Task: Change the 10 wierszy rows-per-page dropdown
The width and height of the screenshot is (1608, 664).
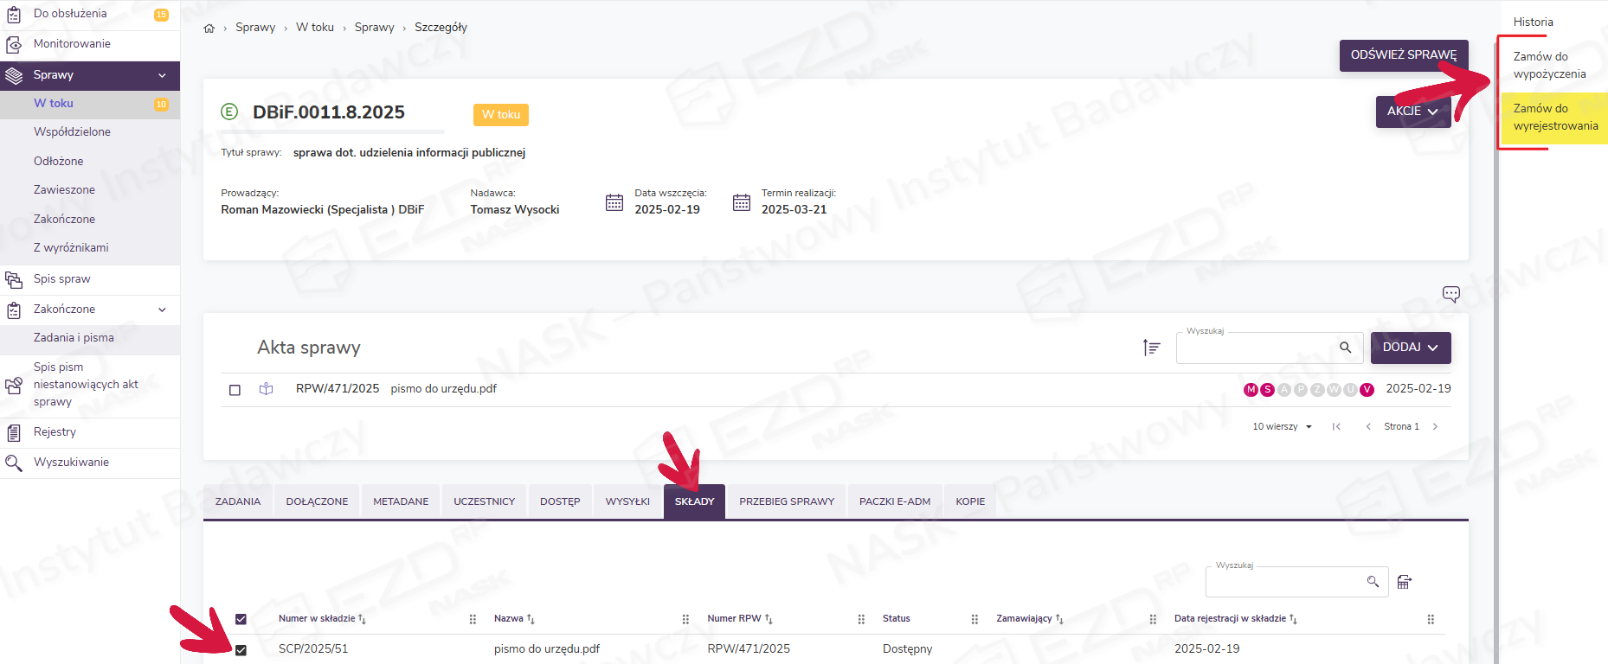Action: tap(1282, 427)
